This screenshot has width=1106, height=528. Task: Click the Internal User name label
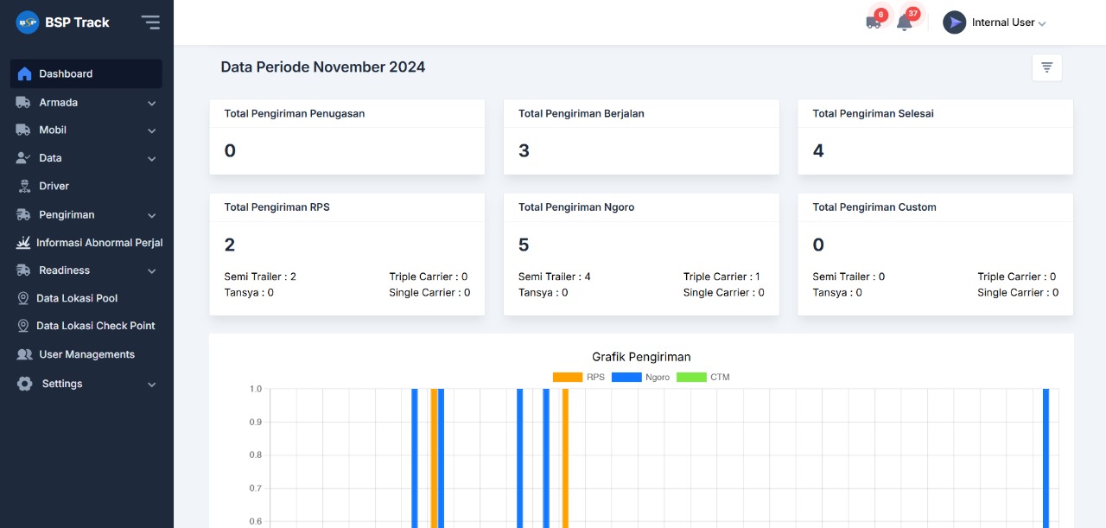tap(1003, 22)
